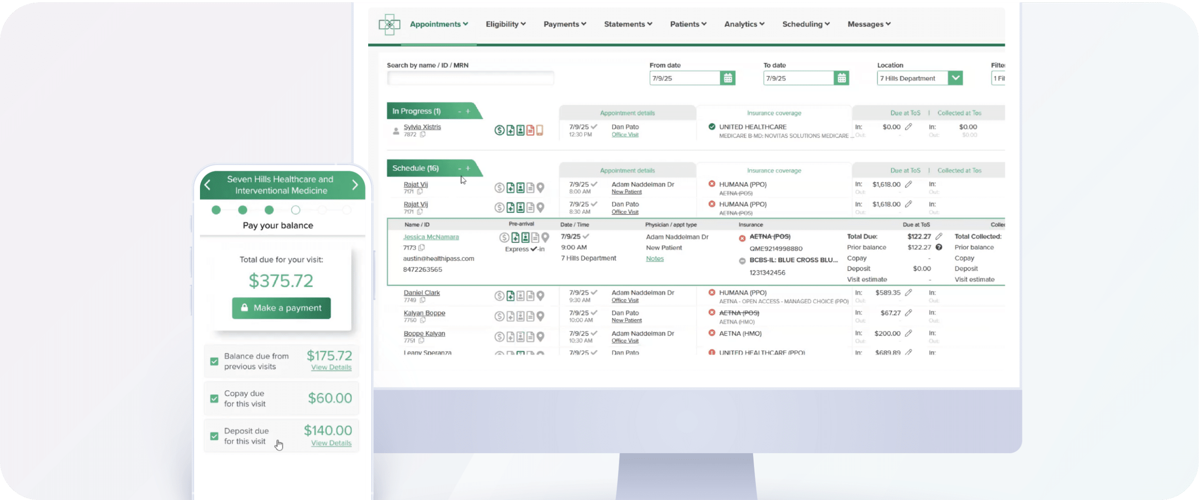
Task: Edit Total Due amount for Jessica McNamara
Action: 939,237
